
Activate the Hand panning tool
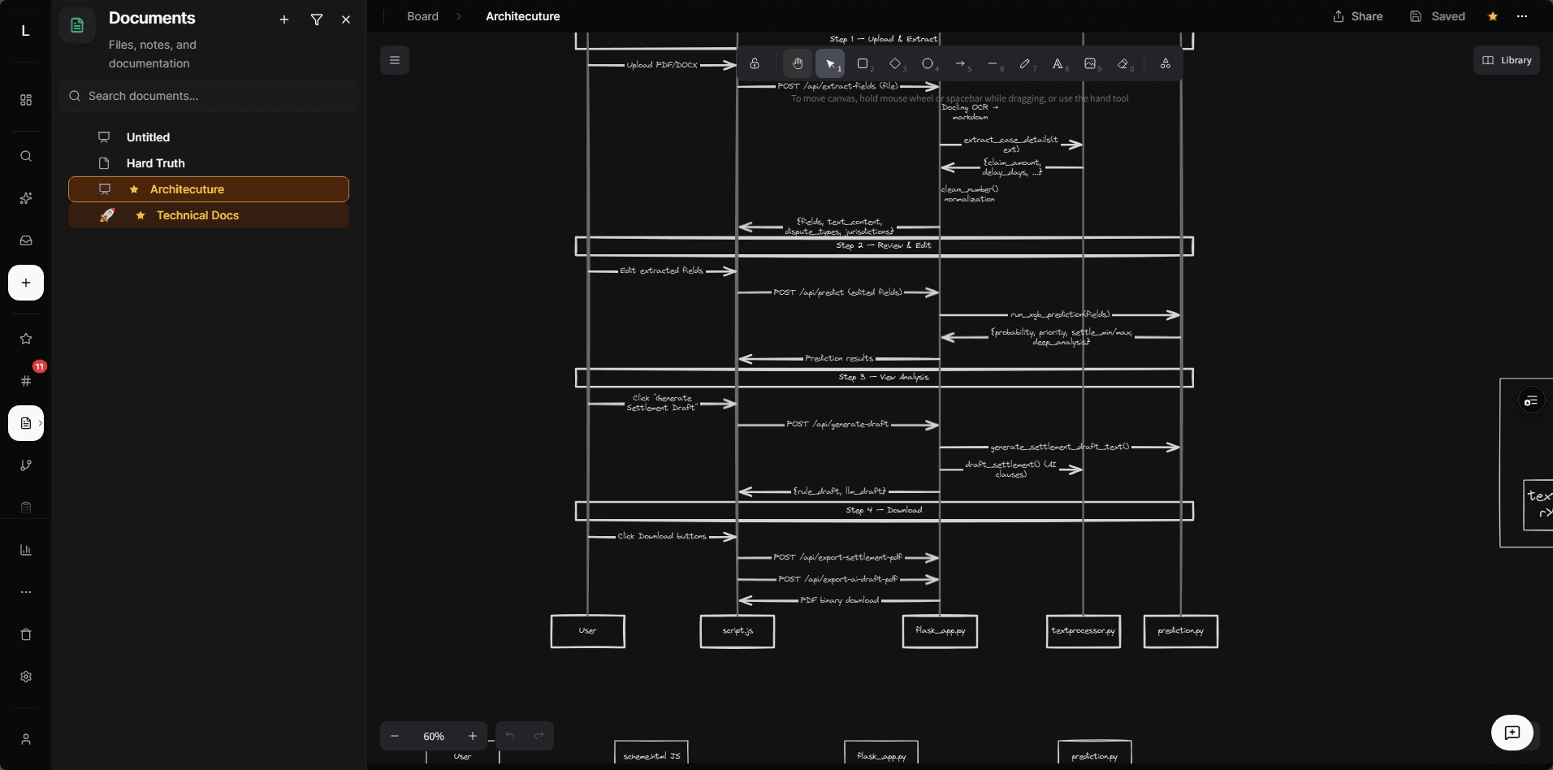click(798, 63)
